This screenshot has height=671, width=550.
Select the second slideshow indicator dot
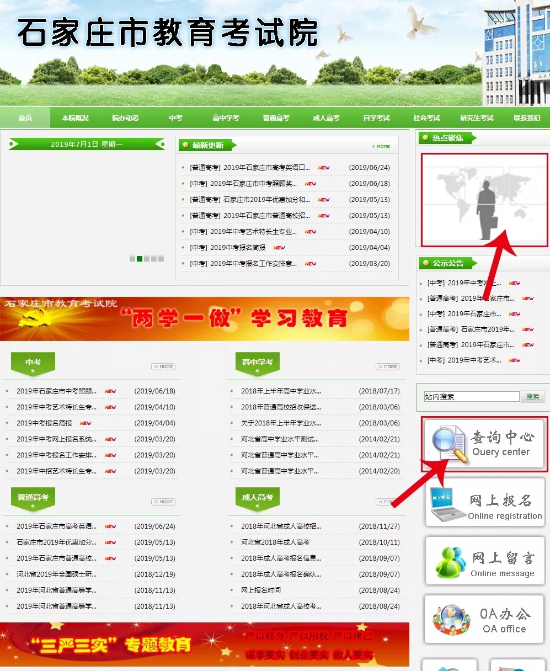pos(140,258)
